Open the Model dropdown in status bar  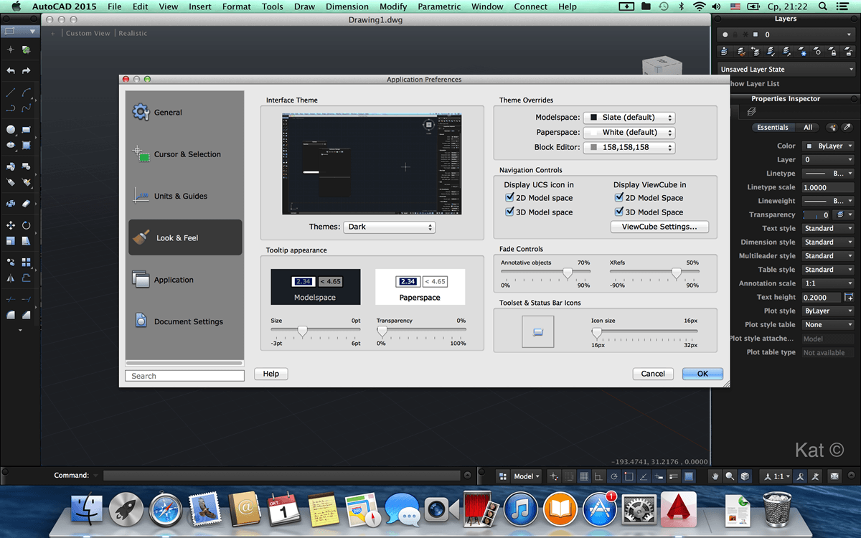[526, 476]
